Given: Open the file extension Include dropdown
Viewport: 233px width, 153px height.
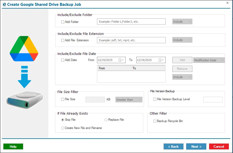Looking at the screenshot, I should [182, 40].
